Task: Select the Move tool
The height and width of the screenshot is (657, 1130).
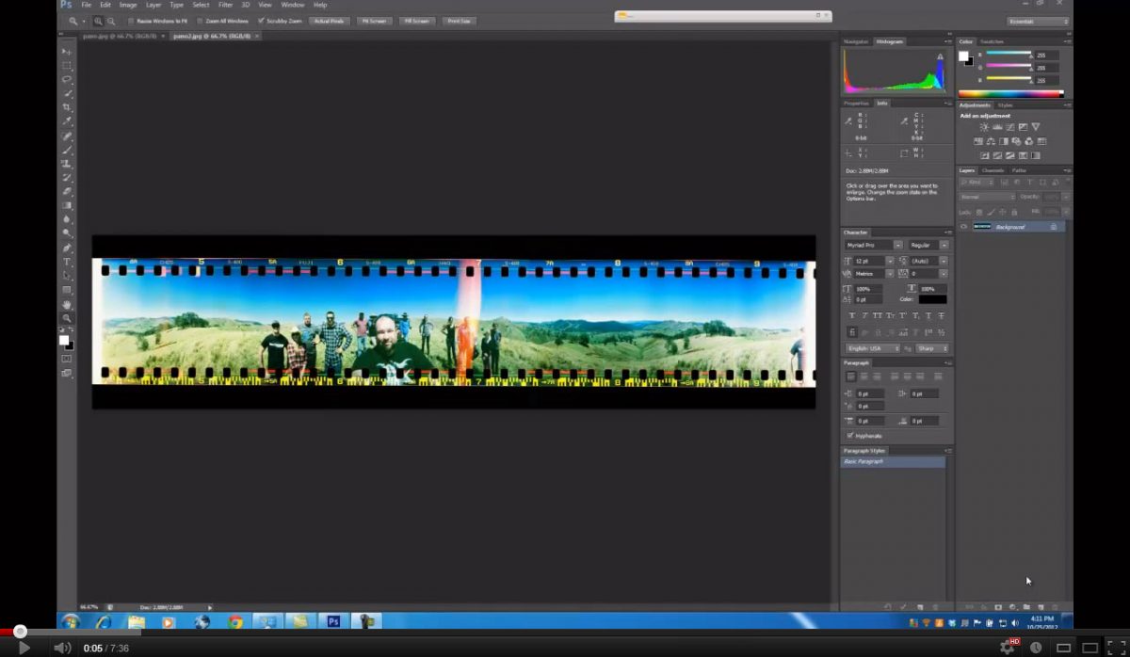Action: [x=67, y=52]
